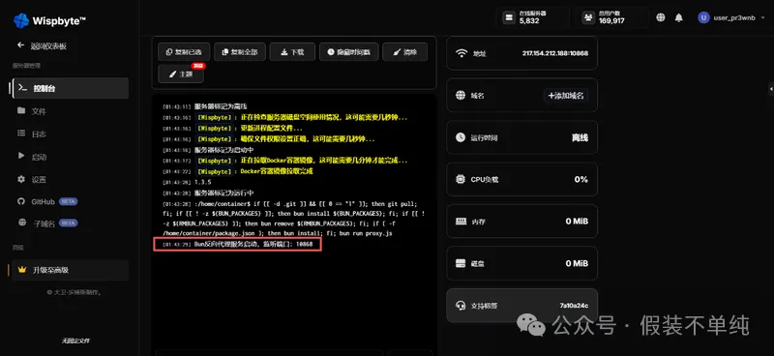Viewport: 774px width, 356px height.
Task: Click the collapse arrow at the right edge
Action: coord(771,89)
